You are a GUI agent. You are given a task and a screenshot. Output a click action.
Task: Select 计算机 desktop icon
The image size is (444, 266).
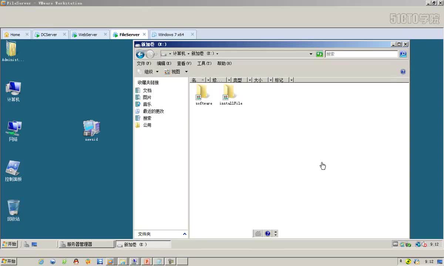(13, 92)
